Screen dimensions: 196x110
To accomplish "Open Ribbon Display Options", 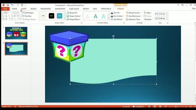I will pyautogui.click(x=183, y=5).
